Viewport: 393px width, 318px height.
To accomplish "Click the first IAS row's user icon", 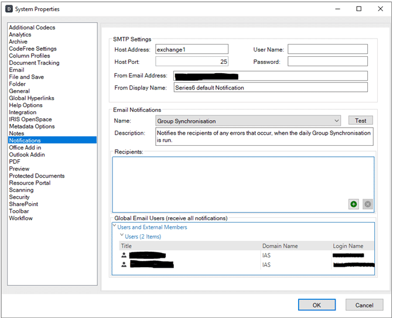I will (124, 255).
